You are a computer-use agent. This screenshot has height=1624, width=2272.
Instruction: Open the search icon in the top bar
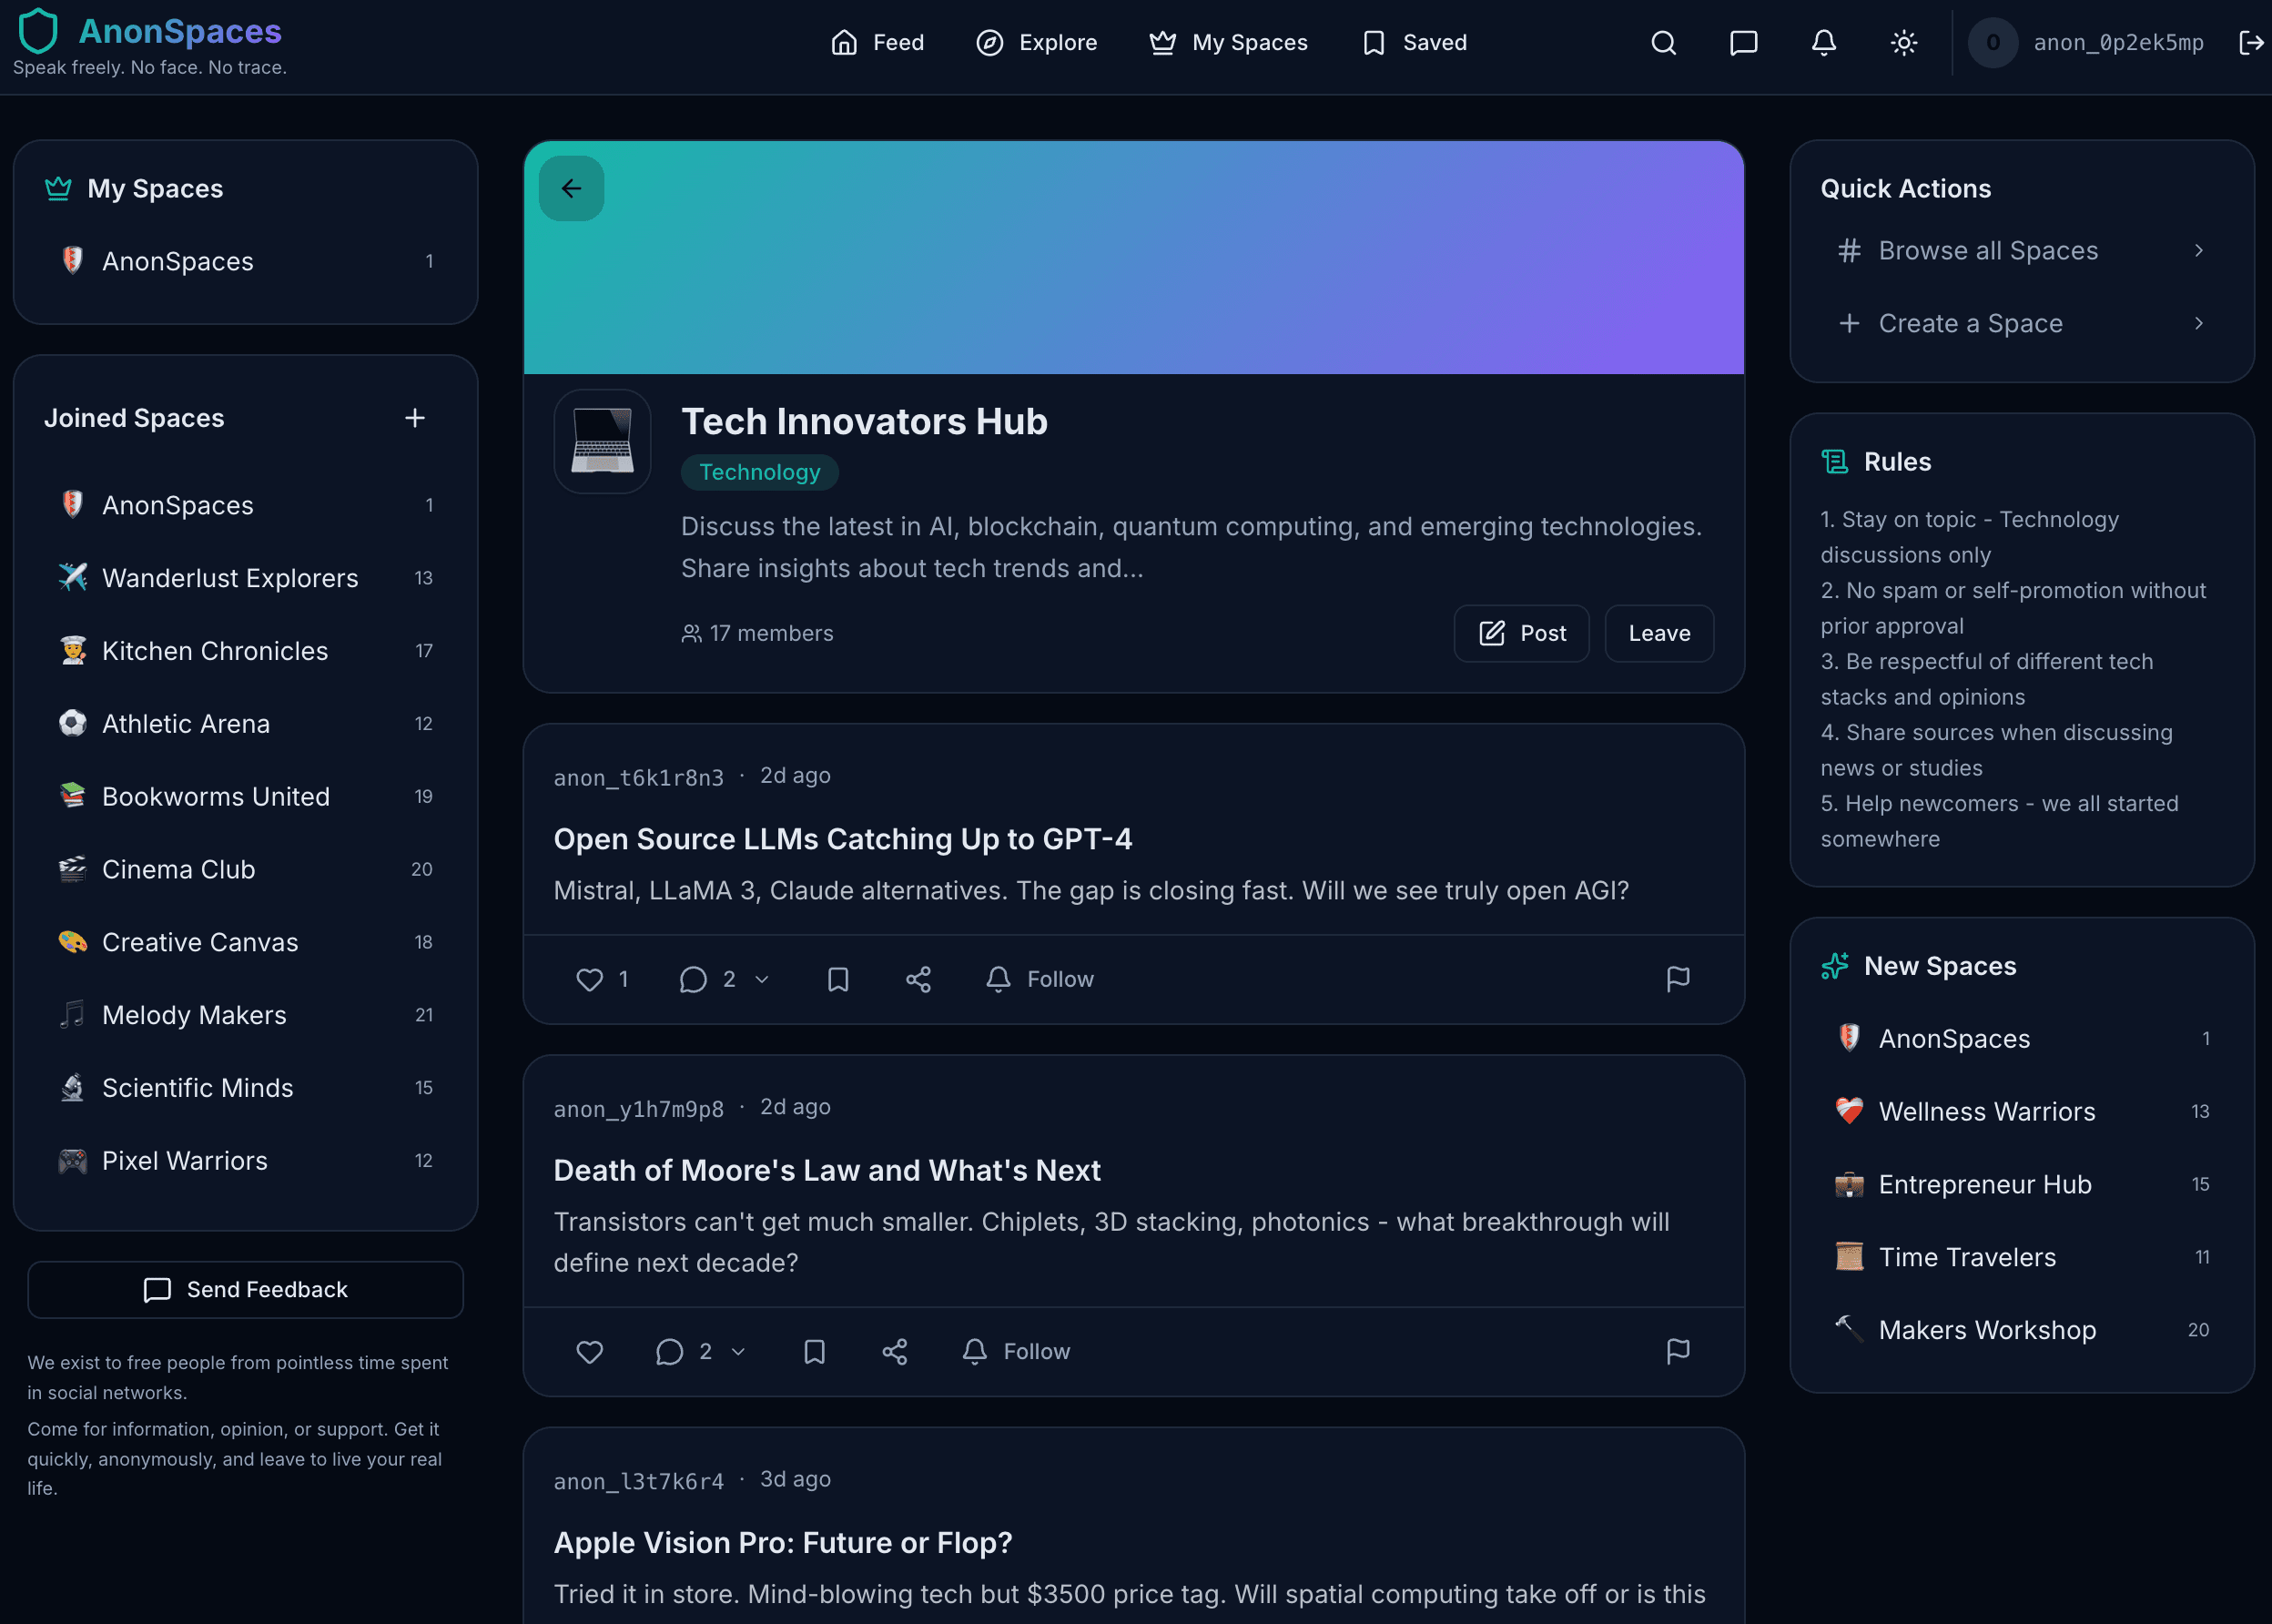coord(1662,42)
